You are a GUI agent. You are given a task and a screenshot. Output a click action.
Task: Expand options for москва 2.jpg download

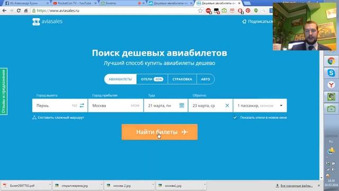click(153, 185)
